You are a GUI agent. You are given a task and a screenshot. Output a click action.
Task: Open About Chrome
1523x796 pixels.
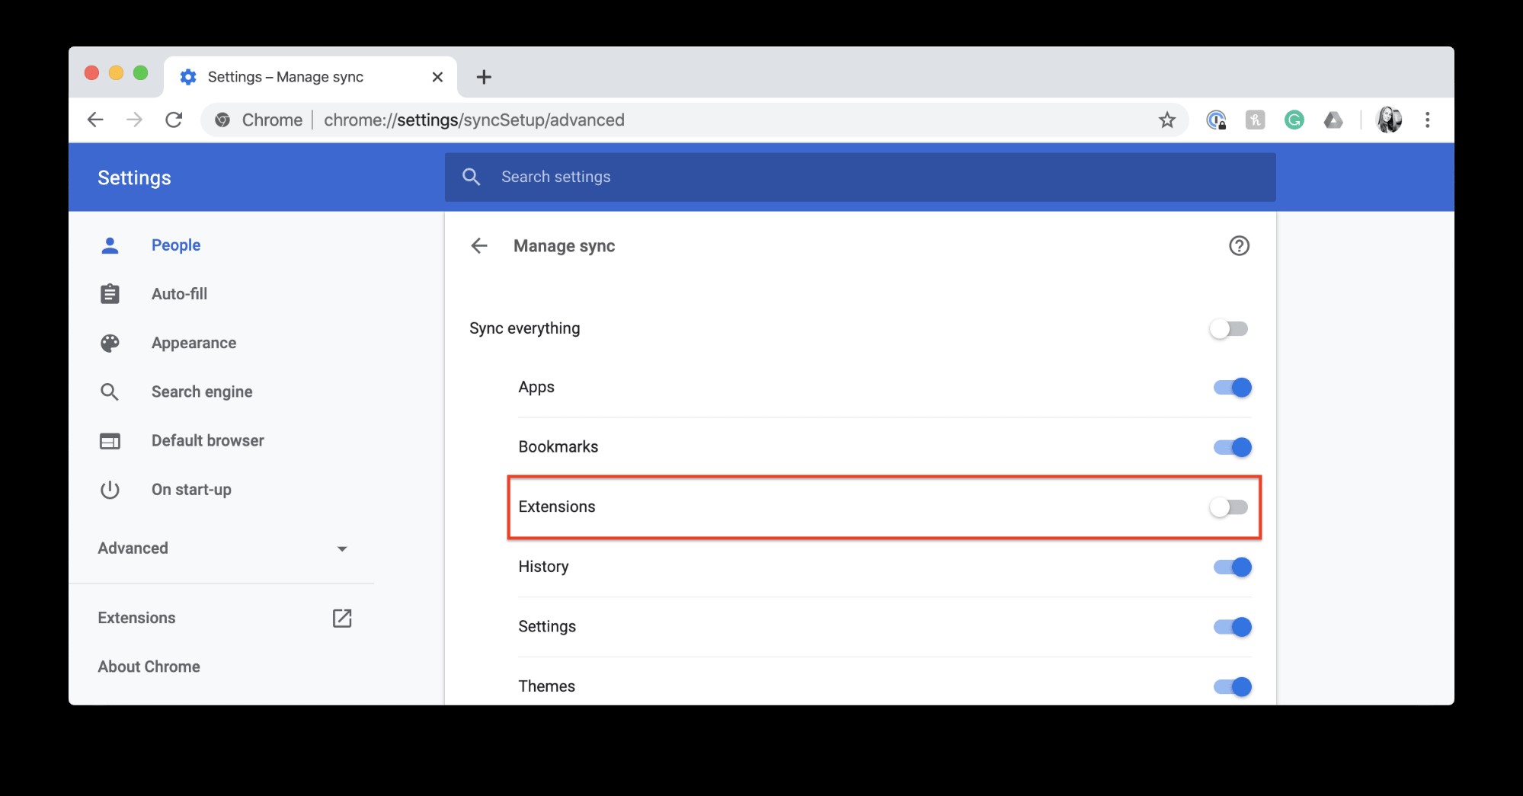point(149,666)
